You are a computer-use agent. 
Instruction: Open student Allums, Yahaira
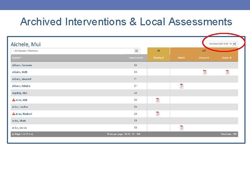point(21,86)
